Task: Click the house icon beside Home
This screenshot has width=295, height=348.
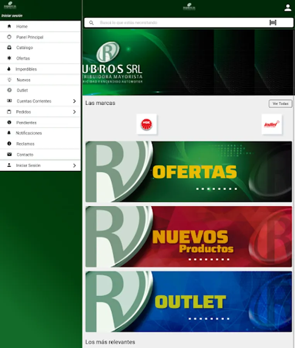Action: click(x=9, y=26)
